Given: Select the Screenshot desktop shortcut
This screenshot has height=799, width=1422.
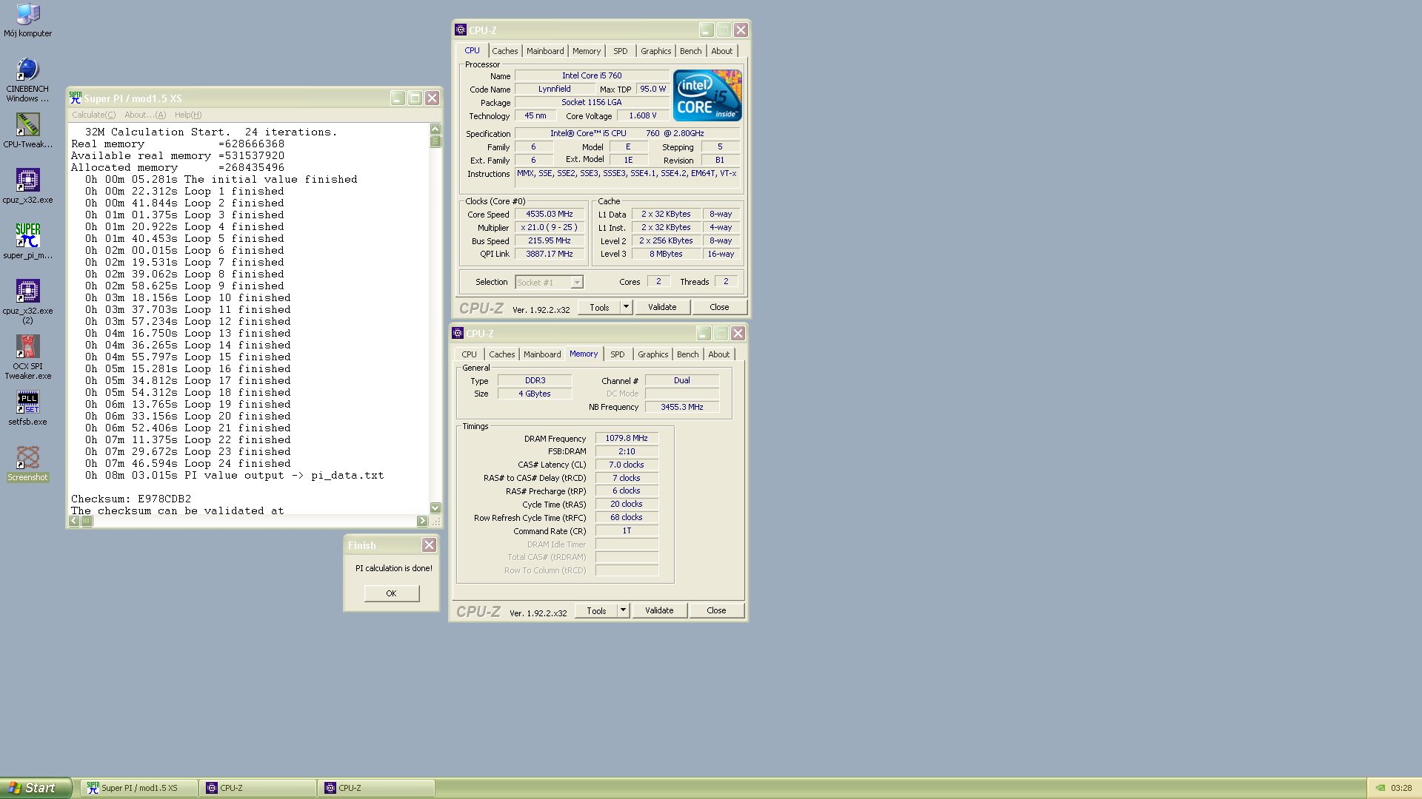Looking at the screenshot, I should pos(27,464).
